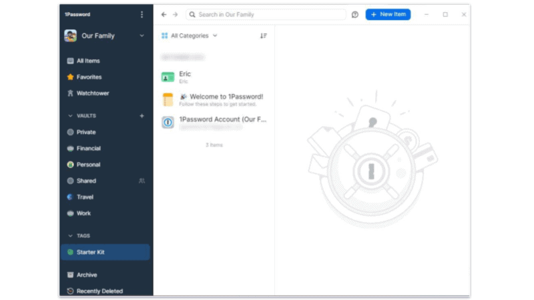Click the Recently Deleted clock icon
The height and width of the screenshot is (300, 534).
(70, 291)
